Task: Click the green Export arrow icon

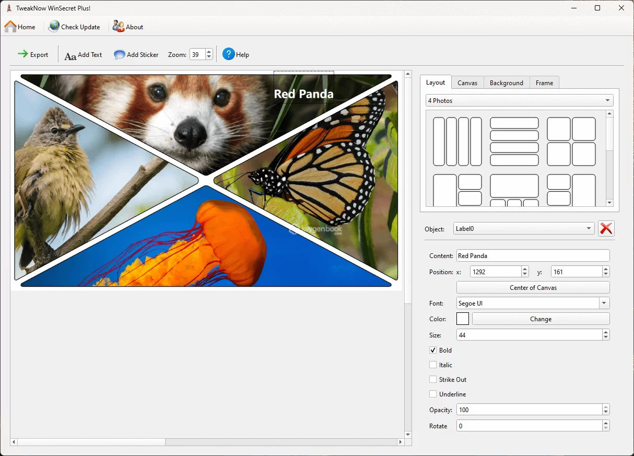Action: (23, 54)
